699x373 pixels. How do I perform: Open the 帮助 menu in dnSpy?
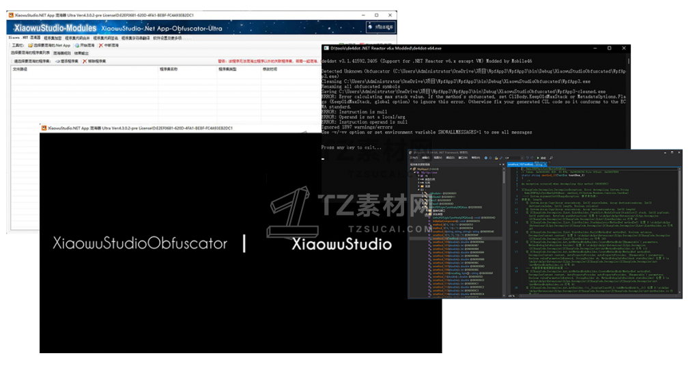pos(476,158)
